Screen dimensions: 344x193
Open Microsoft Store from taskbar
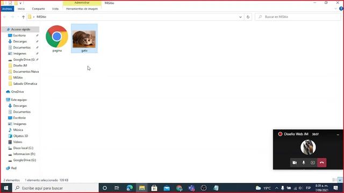tap(154, 188)
